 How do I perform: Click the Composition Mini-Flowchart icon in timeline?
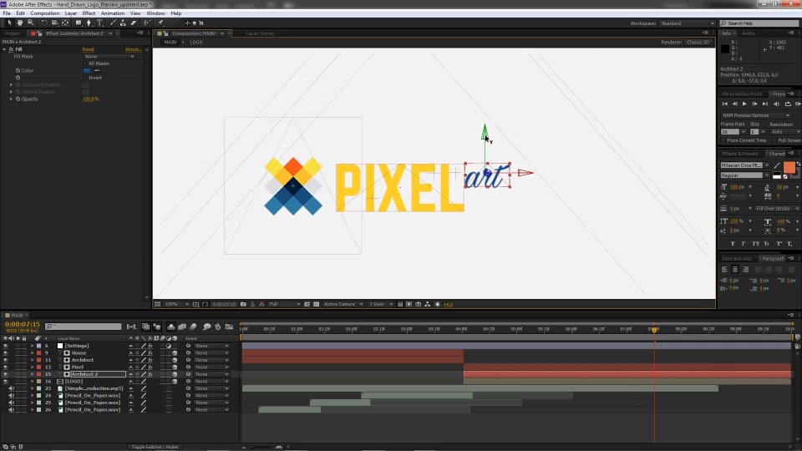(131, 327)
